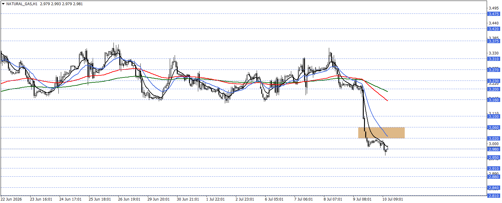Click the 2 Jul 23:01 time label
The image size is (502, 203).
pos(245,199)
